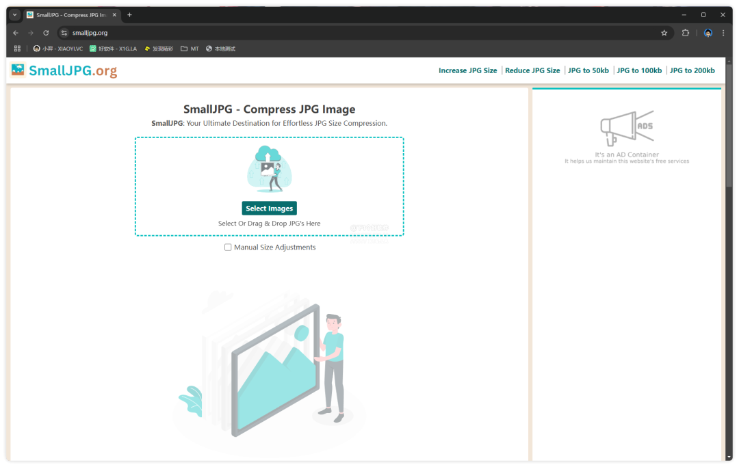Click the framed picture illustration
The width and height of the screenshot is (739, 467).
coord(276,369)
